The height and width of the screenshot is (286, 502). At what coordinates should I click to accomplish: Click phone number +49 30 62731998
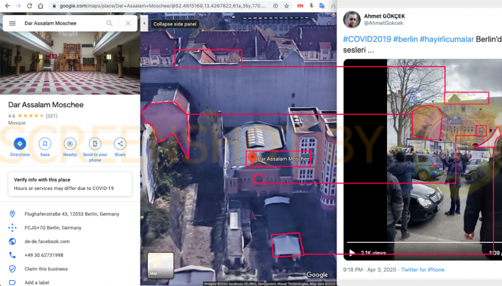point(44,255)
